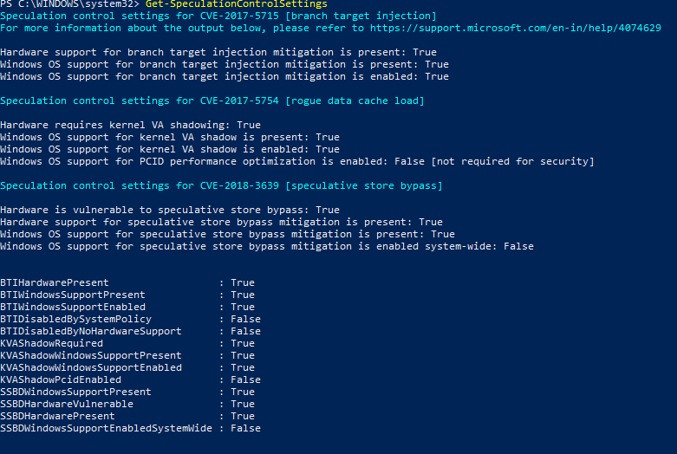Select the SSBDWindowsSupportEnabledSystemWide property name
This screenshot has width=677, height=454.
pyautogui.click(x=106, y=428)
